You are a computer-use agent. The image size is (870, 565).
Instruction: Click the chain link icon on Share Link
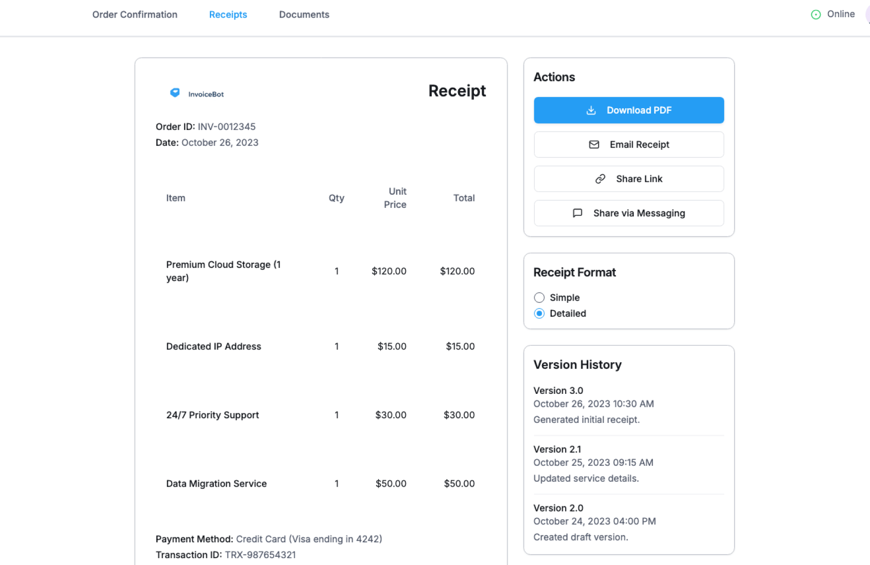[600, 179]
